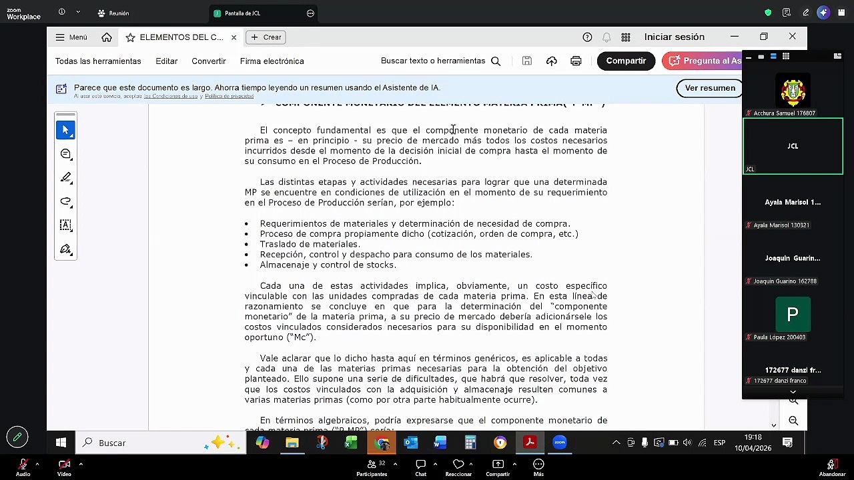Switch participant panel to stacked strip view
Image resolution: width=854 pixels, height=480 pixels.
point(773,57)
